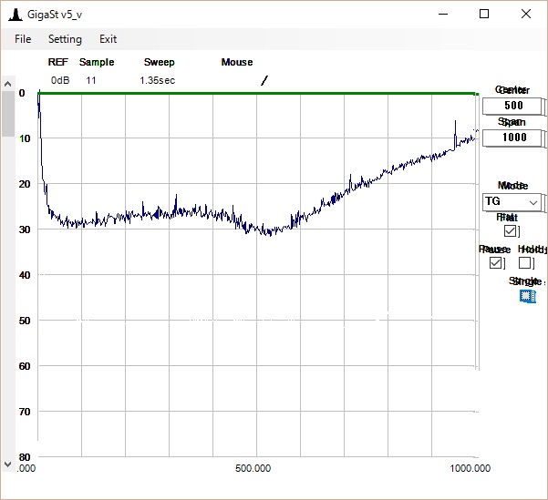Open the Mode dropdown set to TG

(x=512, y=202)
